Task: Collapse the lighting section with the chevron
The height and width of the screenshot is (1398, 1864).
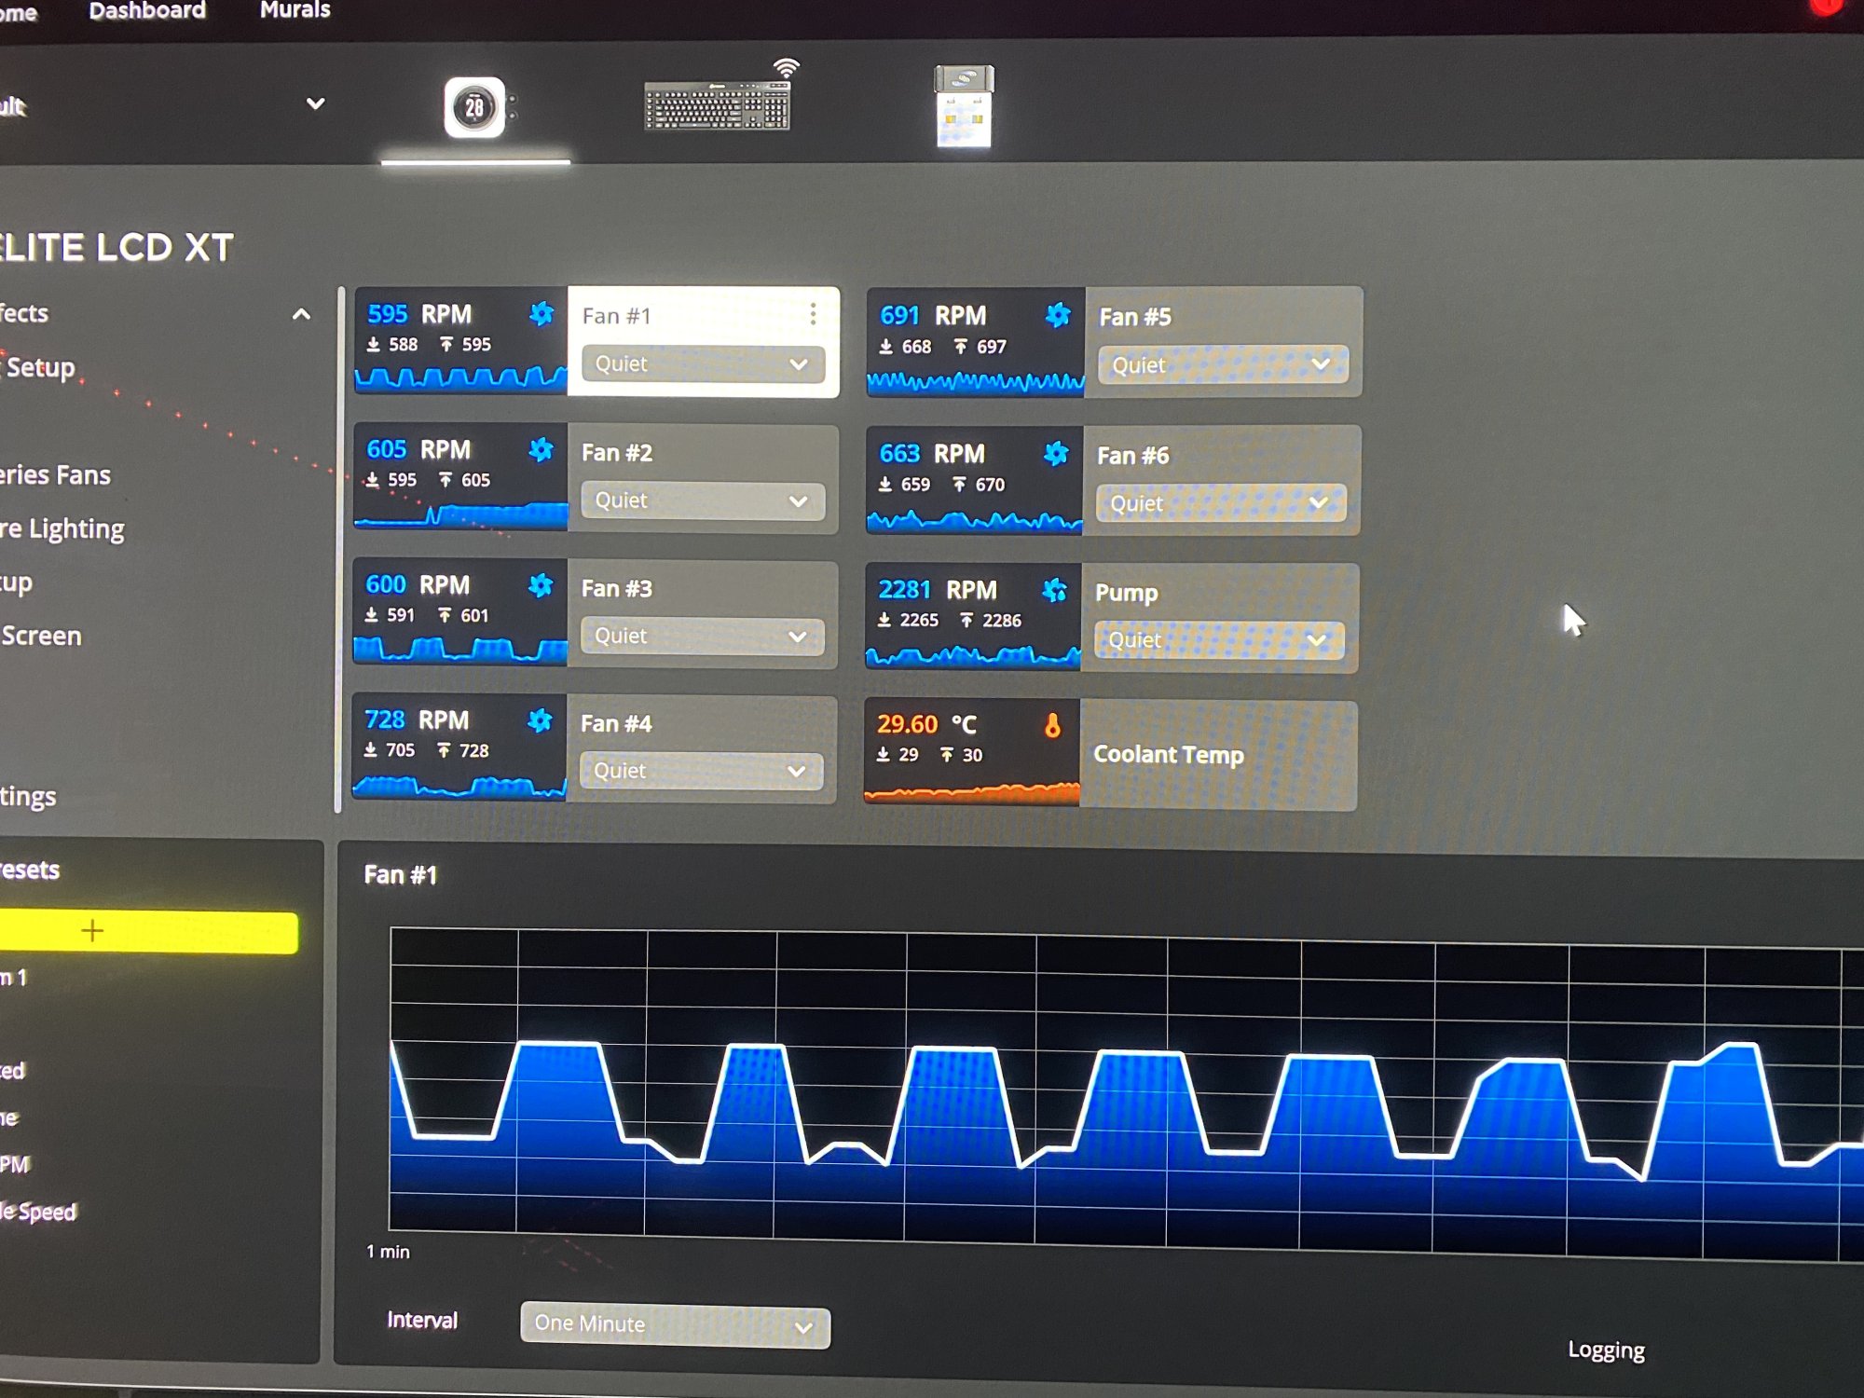Action: click(x=301, y=314)
